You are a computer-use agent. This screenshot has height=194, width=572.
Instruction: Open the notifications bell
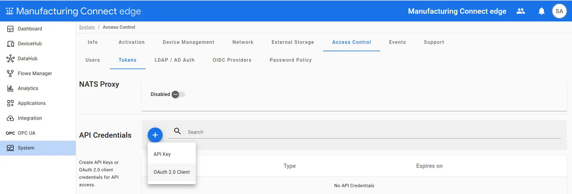click(542, 11)
